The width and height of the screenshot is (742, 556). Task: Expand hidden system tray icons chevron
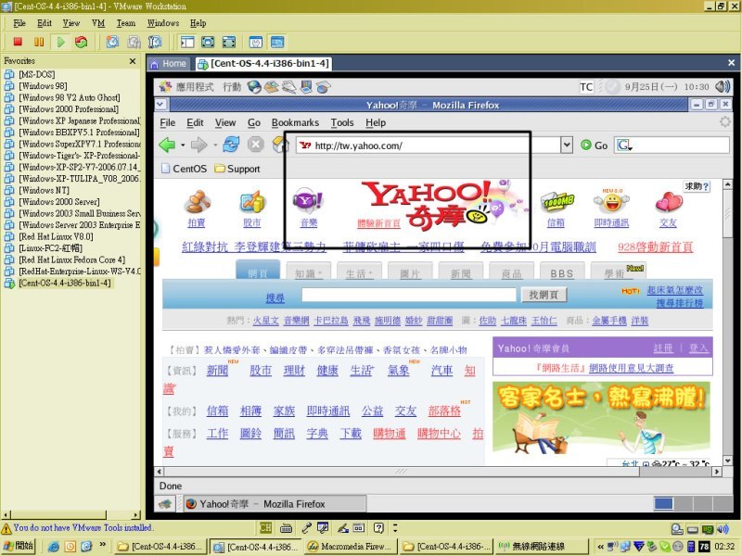click(600, 547)
